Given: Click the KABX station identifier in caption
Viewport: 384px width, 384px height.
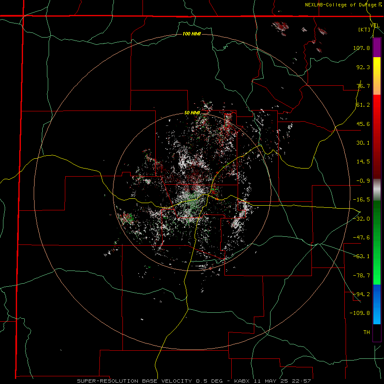Looking at the screenshot, I should tap(242, 381).
